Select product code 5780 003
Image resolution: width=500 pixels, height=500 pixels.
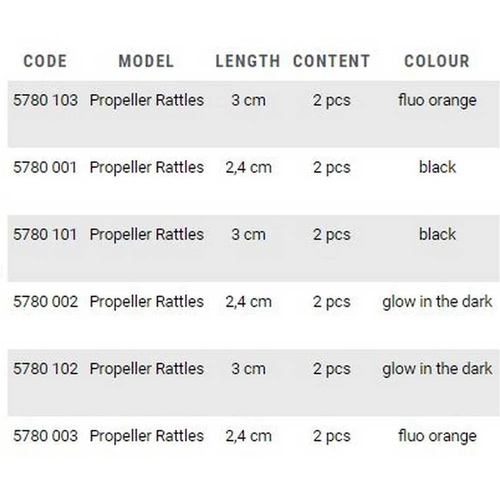click(x=45, y=435)
